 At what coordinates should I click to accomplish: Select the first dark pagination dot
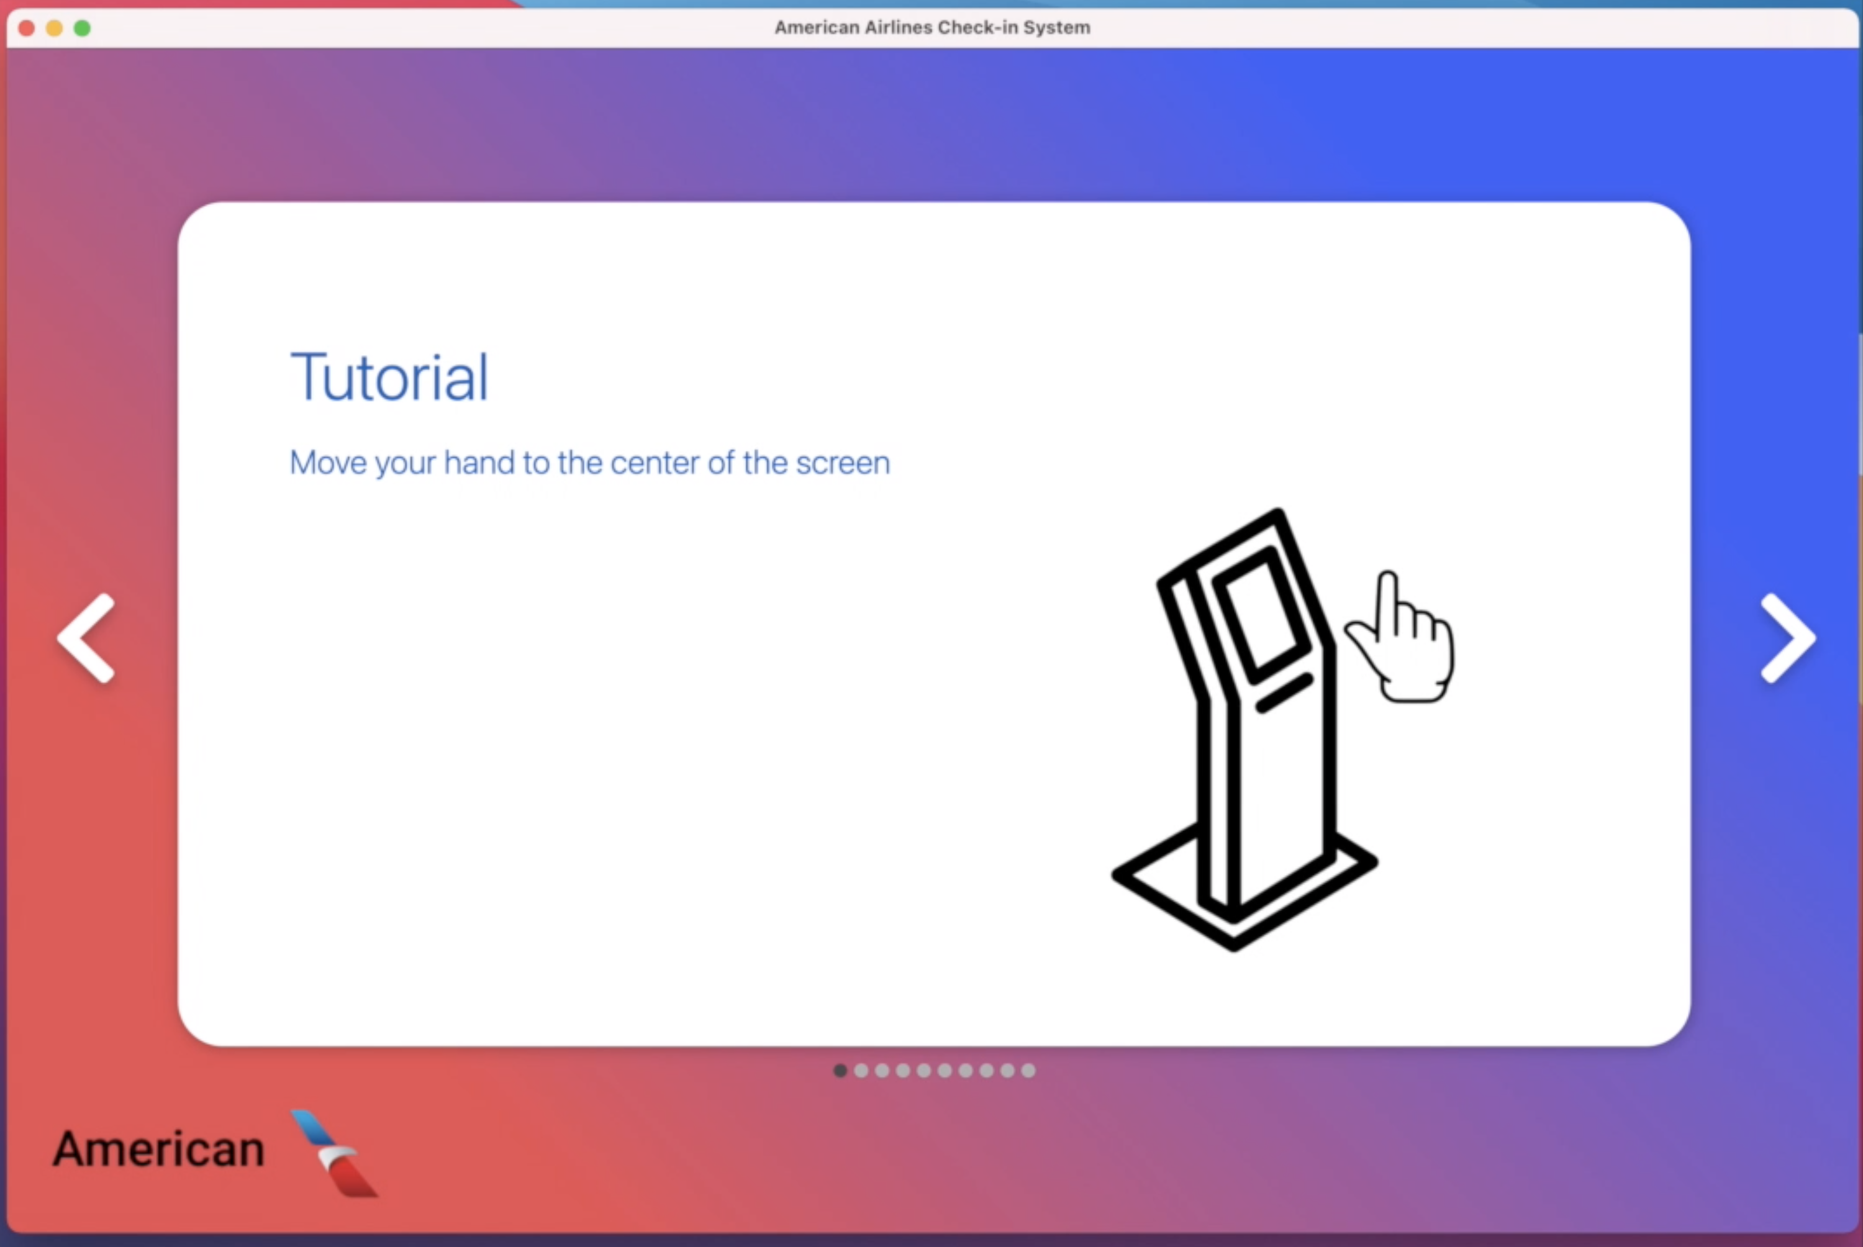[840, 1071]
